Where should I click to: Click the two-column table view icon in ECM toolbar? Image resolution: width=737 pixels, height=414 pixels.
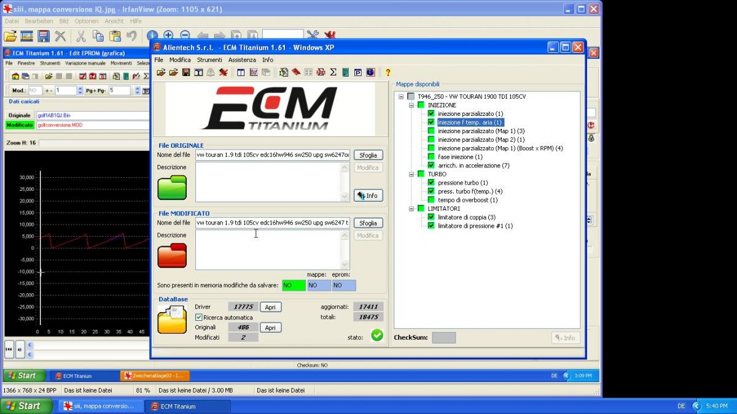click(241, 72)
